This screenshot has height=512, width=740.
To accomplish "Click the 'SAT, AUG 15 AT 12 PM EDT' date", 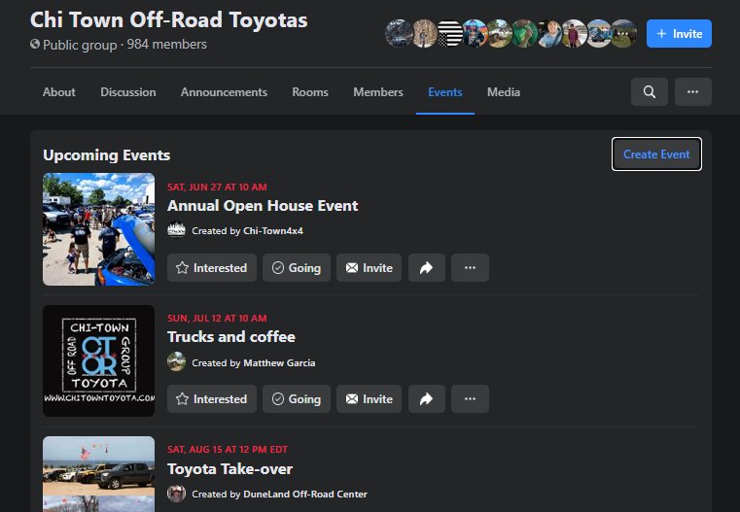I will coord(228,449).
